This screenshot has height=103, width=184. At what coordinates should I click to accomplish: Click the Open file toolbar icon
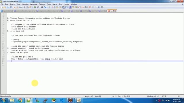(5, 7)
